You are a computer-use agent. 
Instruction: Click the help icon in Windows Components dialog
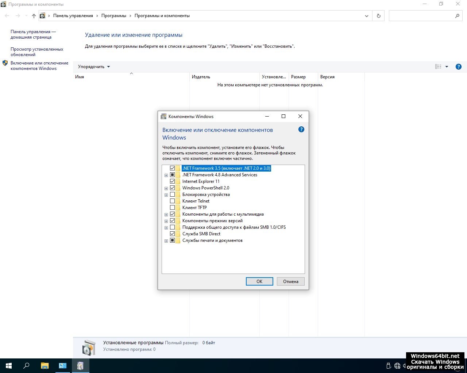pyautogui.click(x=301, y=129)
